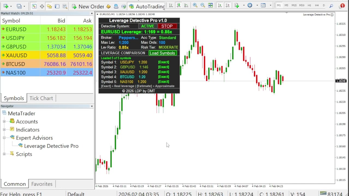Select the XAUUSD row in Market Watch
Image resolution: width=349 pixels, height=196 pixels.
[x=47, y=55]
